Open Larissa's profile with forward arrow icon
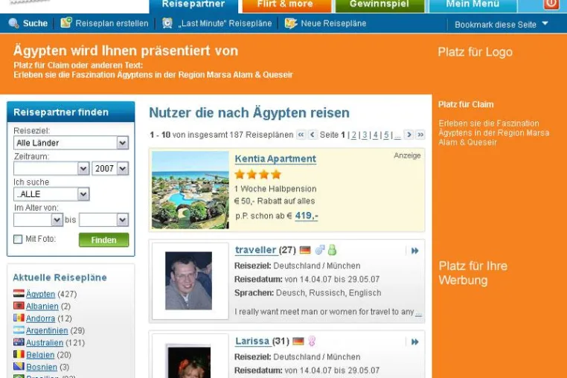Viewport: 567px width, 378px height. [414, 342]
